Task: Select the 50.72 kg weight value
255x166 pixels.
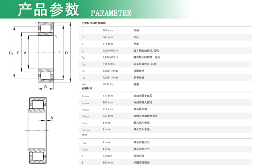Action: [108, 84]
